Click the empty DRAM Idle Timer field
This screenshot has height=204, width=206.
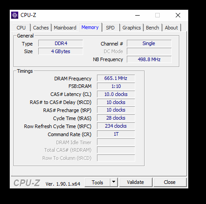pyautogui.click(x=116, y=142)
